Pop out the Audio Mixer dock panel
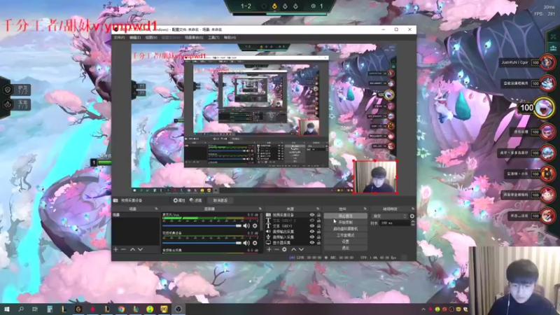 click(x=260, y=209)
